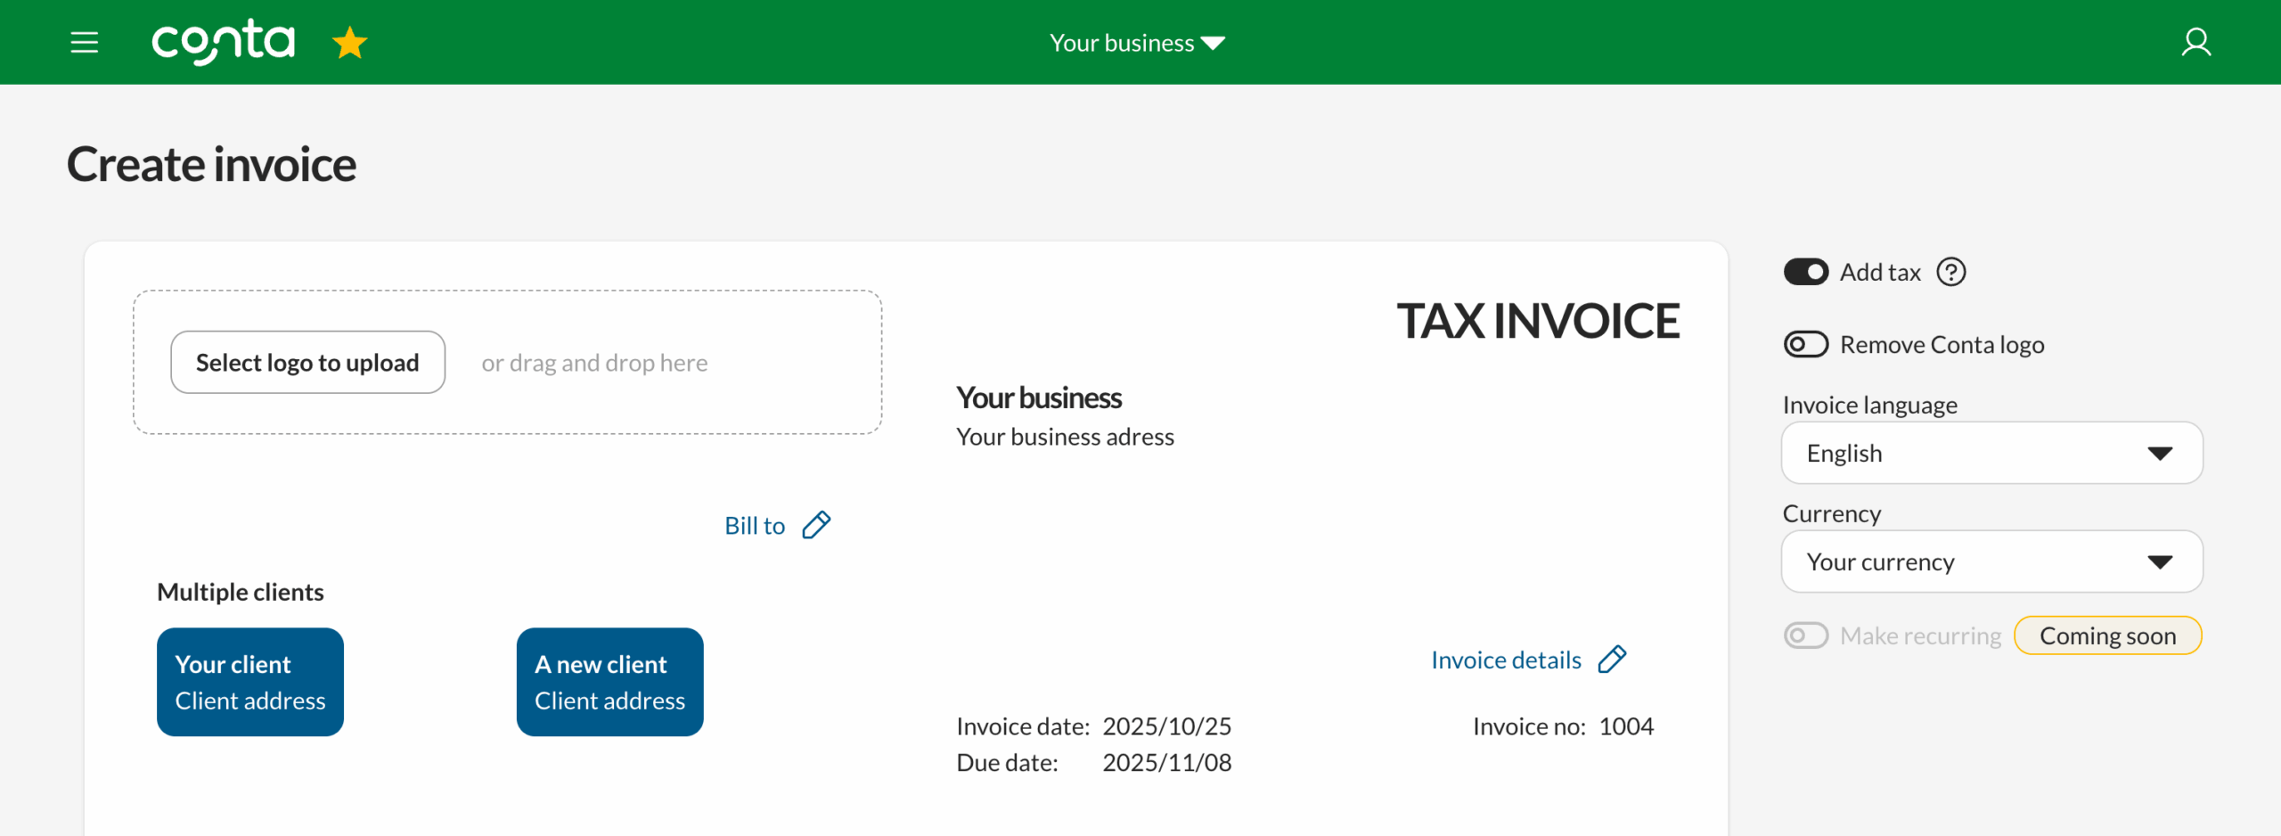Click the Select logo to upload button
This screenshot has height=836, width=2281.
tap(307, 362)
